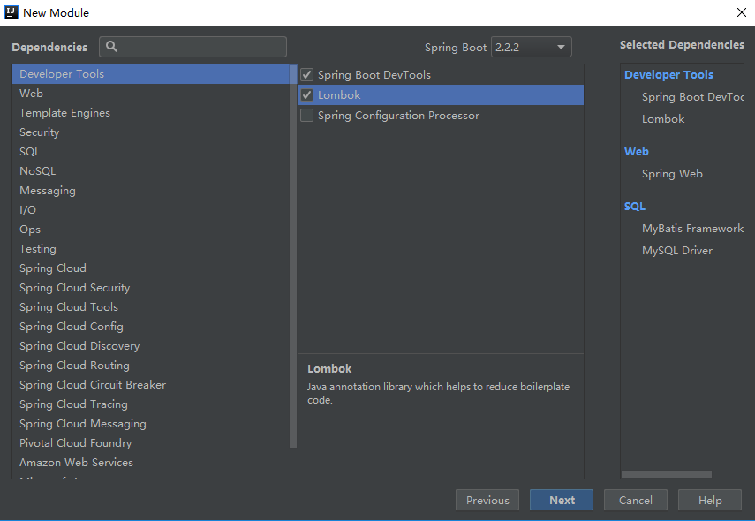The image size is (755, 521).
Task: Select Spring Boot DevTools in Selected Dependencies
Action: pyautogui.click(x=692, y=97)
